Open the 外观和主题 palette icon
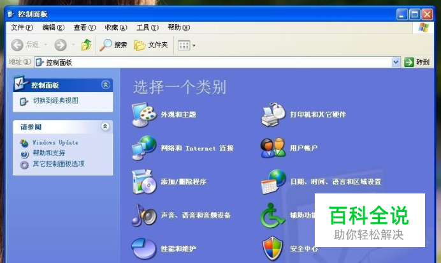Viewport: 441px width, 263px height. coord(144,115)
